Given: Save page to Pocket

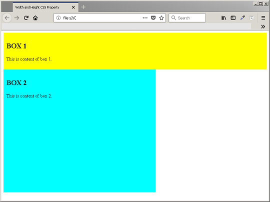Looking at the screenshot, I should (x=153, y=17).
